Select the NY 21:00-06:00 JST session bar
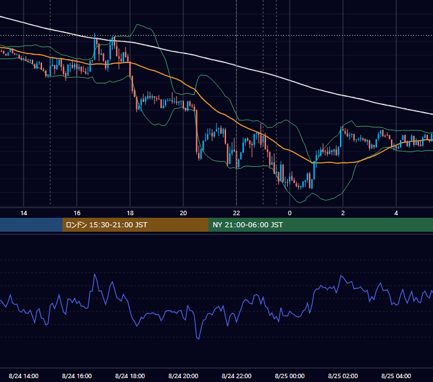The width and height of the screenshot is (433, 382). coord(320,225)
